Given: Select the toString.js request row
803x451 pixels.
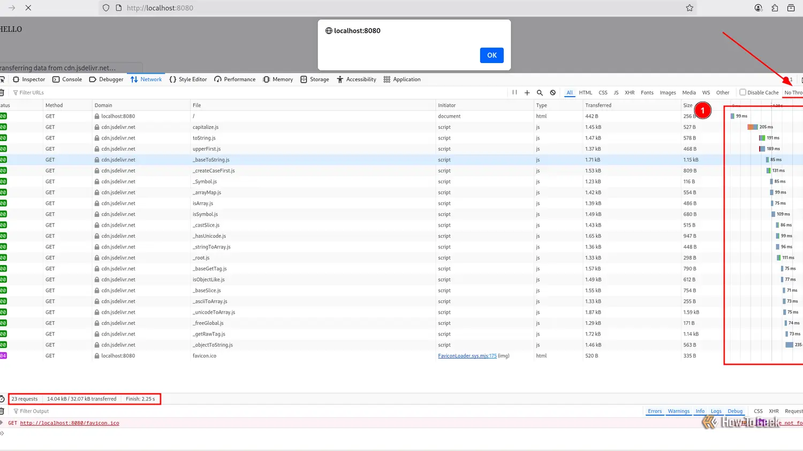Looking at the screenshot, I should coord(401,138).
